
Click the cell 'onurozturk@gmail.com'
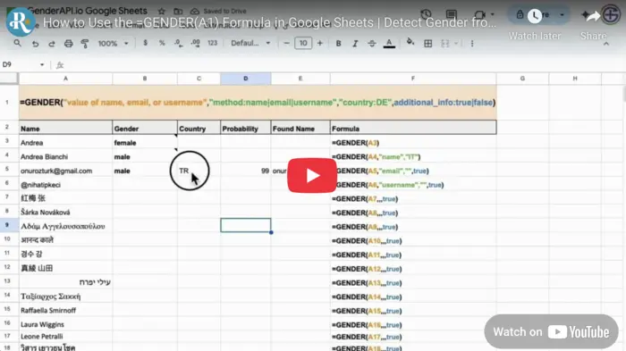[65, 171]
